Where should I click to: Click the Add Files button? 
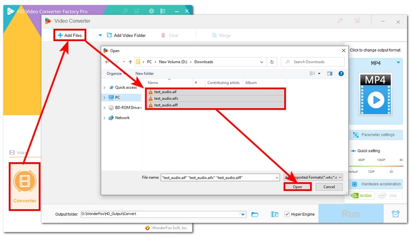70,35
